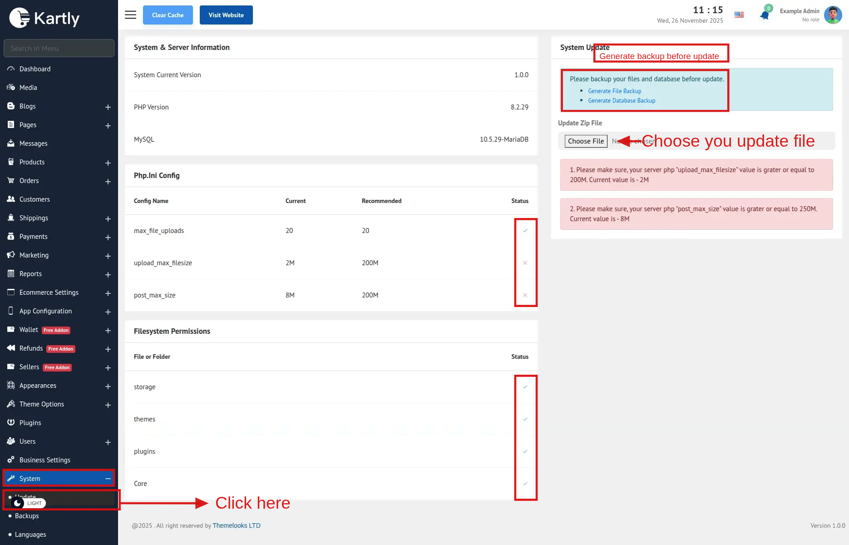Click the Visit Website button
The image size is (849, 545).
pos(226,15)
